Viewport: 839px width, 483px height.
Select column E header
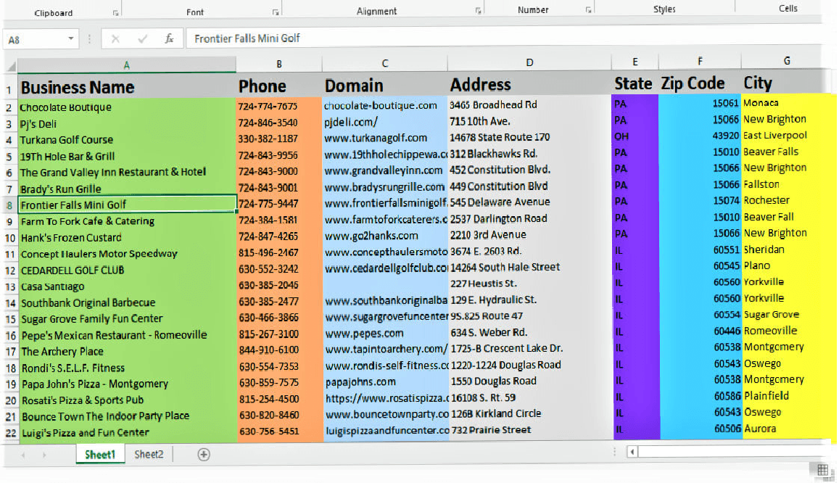click(635, 62)
